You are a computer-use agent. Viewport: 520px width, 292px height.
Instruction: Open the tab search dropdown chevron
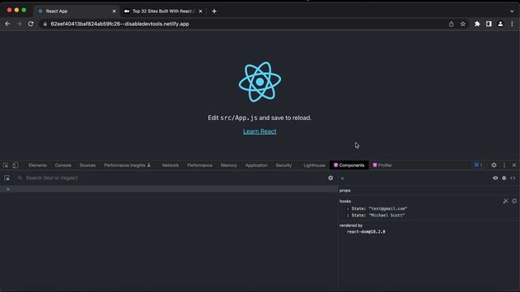512,11
